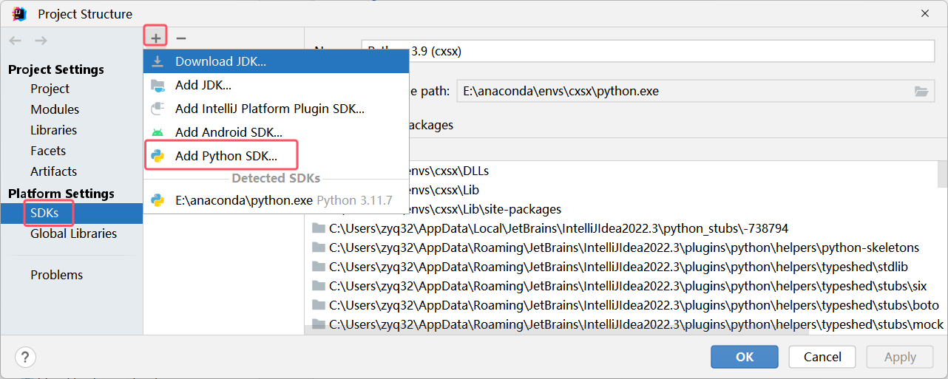Confirm with the OK button

coord(745,357)
